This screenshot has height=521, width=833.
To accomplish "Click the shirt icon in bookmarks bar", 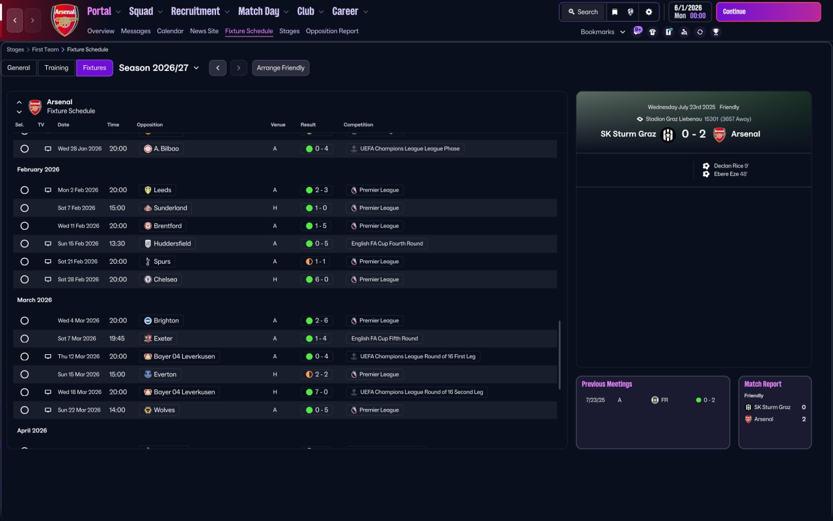I will coord(653,32).
